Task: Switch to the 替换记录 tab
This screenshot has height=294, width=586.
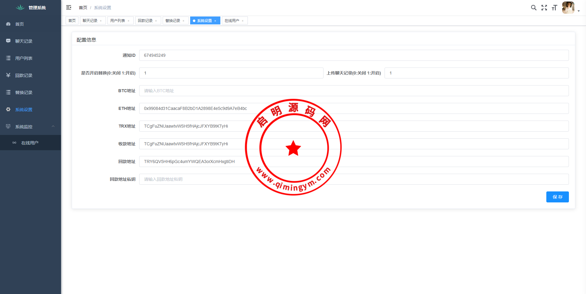Action: pyautogui.click(x=172, y=20)
